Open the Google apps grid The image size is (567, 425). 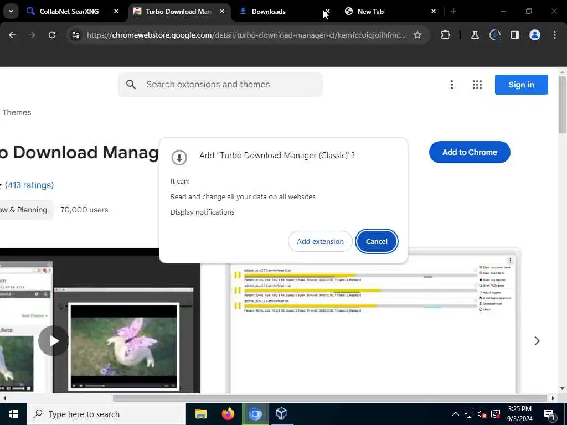(477, 85)
